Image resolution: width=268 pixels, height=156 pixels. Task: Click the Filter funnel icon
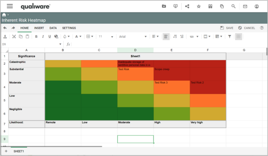pyautogui.click(x=230, y=36)
